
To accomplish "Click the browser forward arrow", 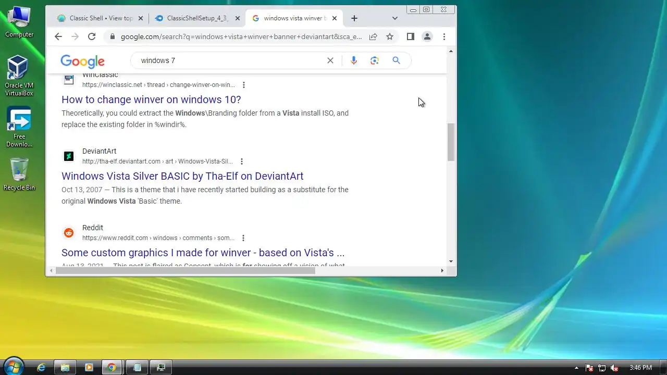I will [x=75, y=36].
